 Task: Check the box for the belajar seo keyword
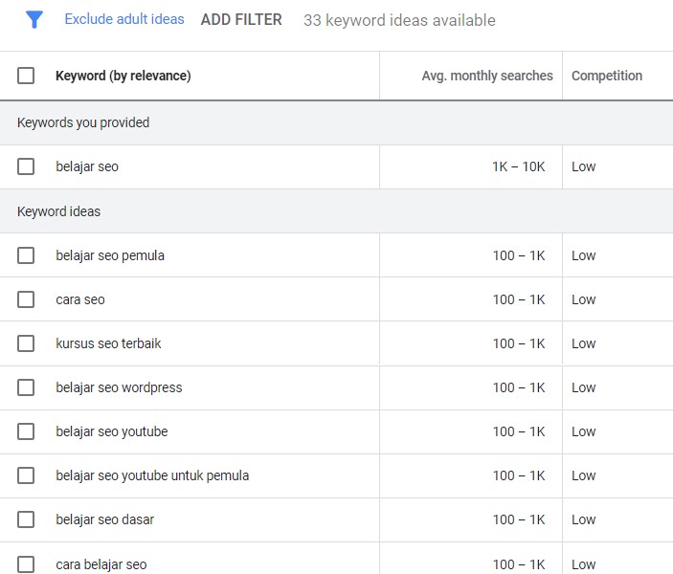(x=26, y=166)
